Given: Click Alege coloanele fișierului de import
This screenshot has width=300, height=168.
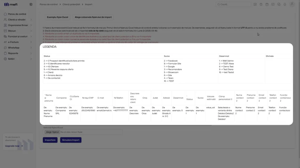Looking at the screenshot, I should pos(93,17).
